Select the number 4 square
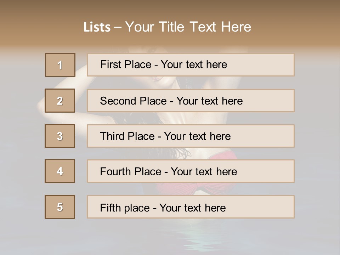The image size is (340, 255). [x=60, y=171]
